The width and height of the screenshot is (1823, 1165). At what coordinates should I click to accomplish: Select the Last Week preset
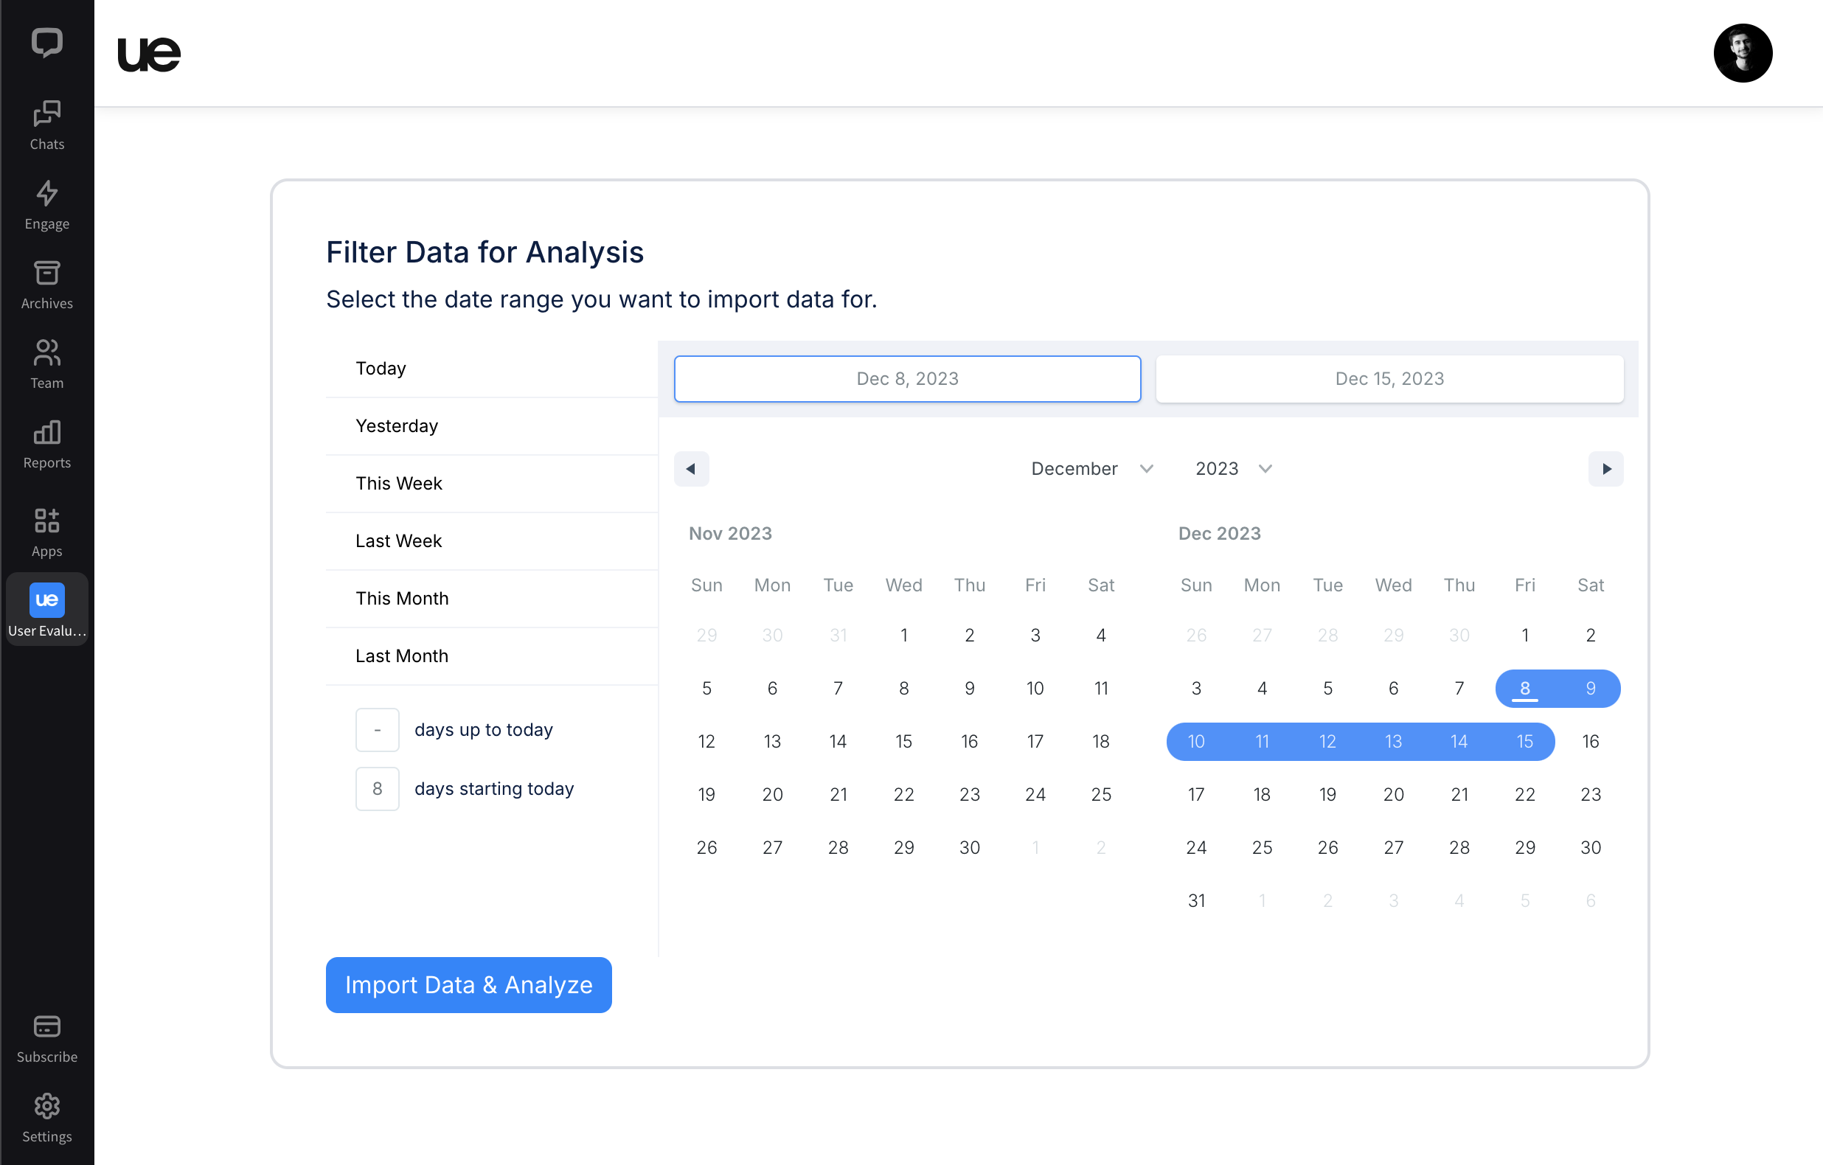(399, 540)
